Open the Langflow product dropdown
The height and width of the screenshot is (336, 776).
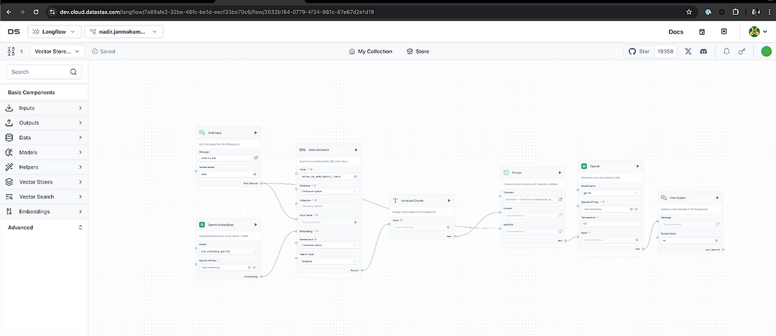(x=55, y=31)
